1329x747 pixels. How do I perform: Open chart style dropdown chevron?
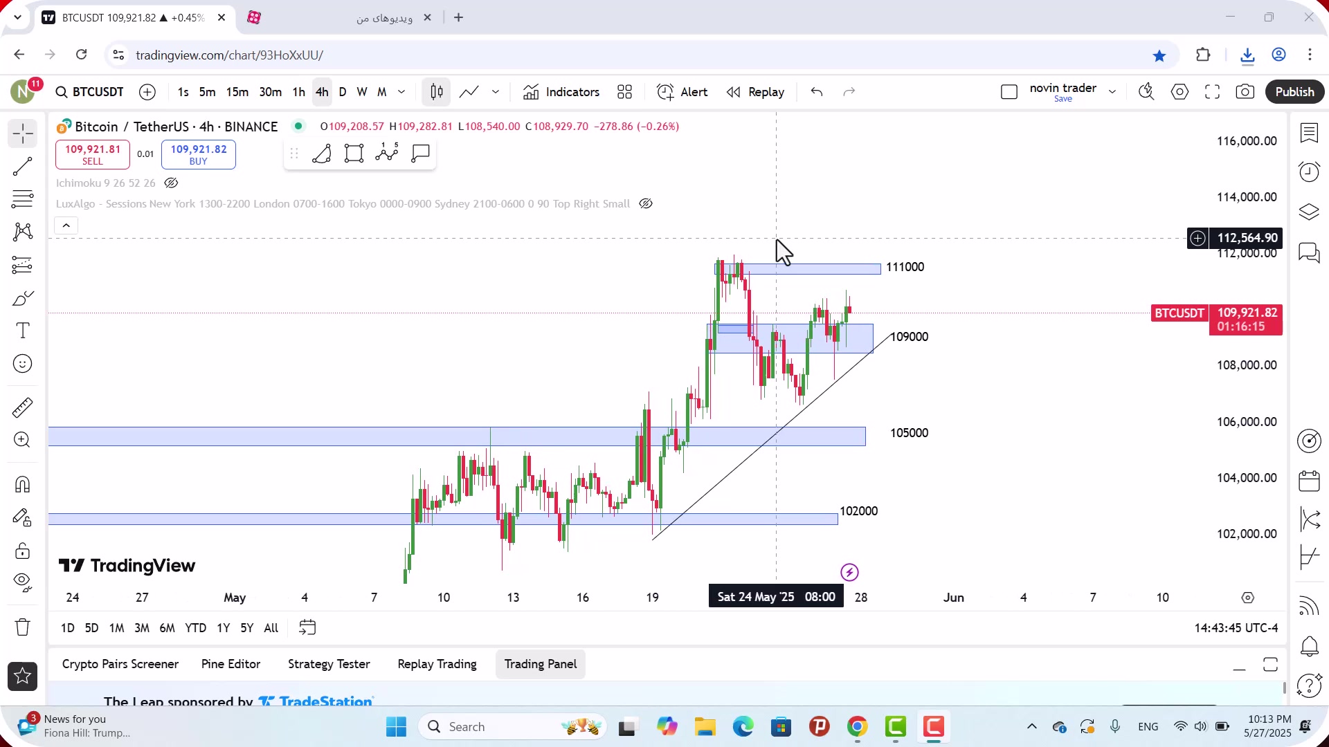pos(496,92)
